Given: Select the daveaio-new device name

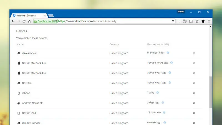Looking at the screenshot, I should [x=29, y=53].
